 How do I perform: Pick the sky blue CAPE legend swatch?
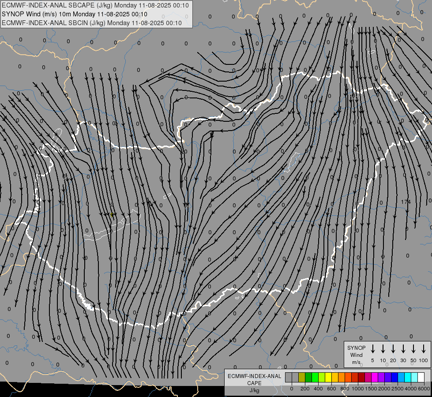401,377
